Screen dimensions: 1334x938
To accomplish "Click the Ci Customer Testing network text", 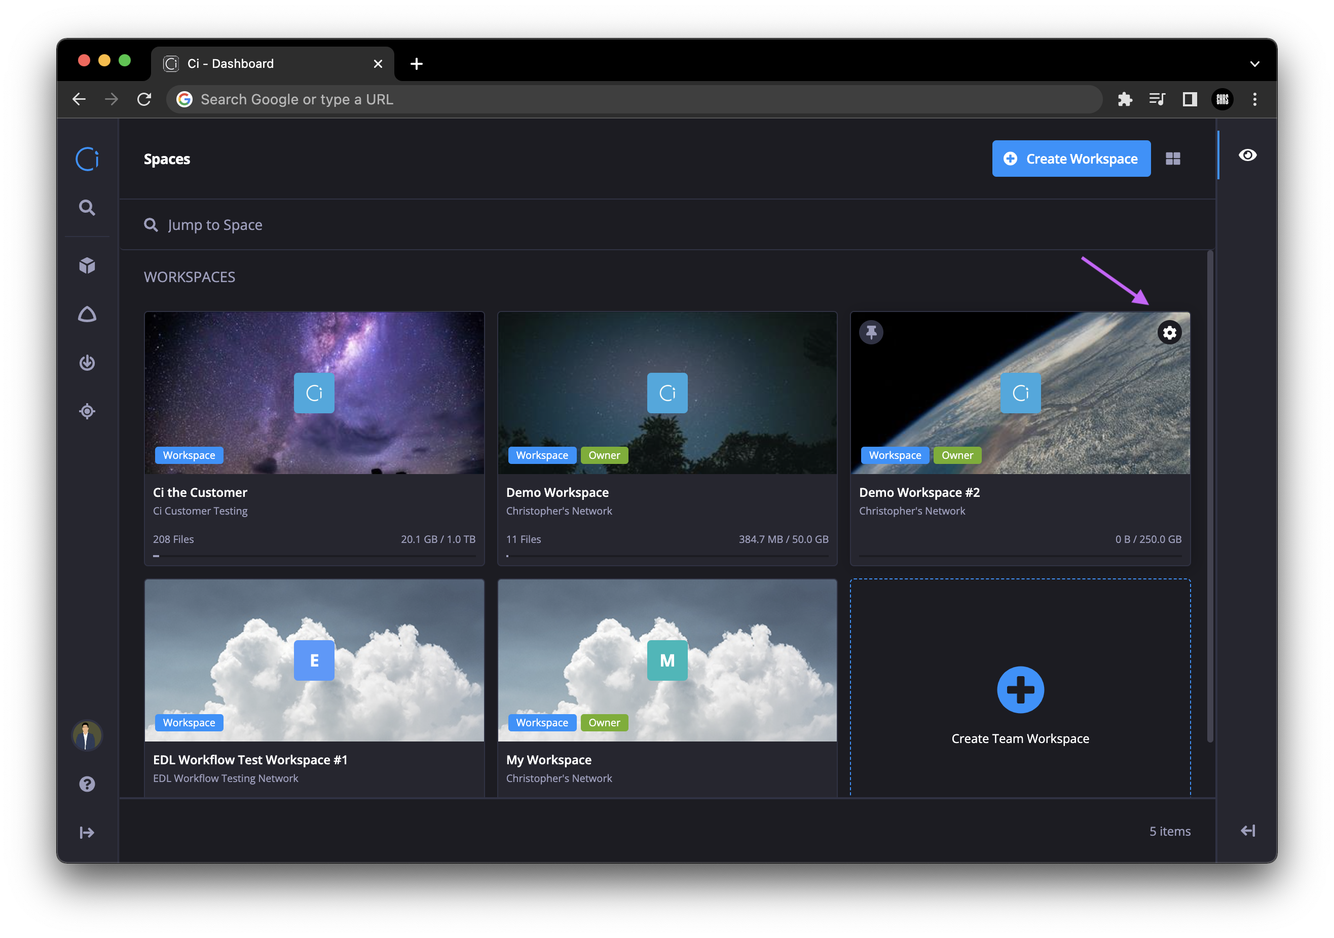I will pos(200,511).
